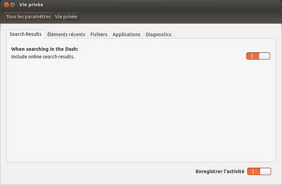
Task: Switch to the Applications tab
Action: pyautogui.click(x=126, y=34)
